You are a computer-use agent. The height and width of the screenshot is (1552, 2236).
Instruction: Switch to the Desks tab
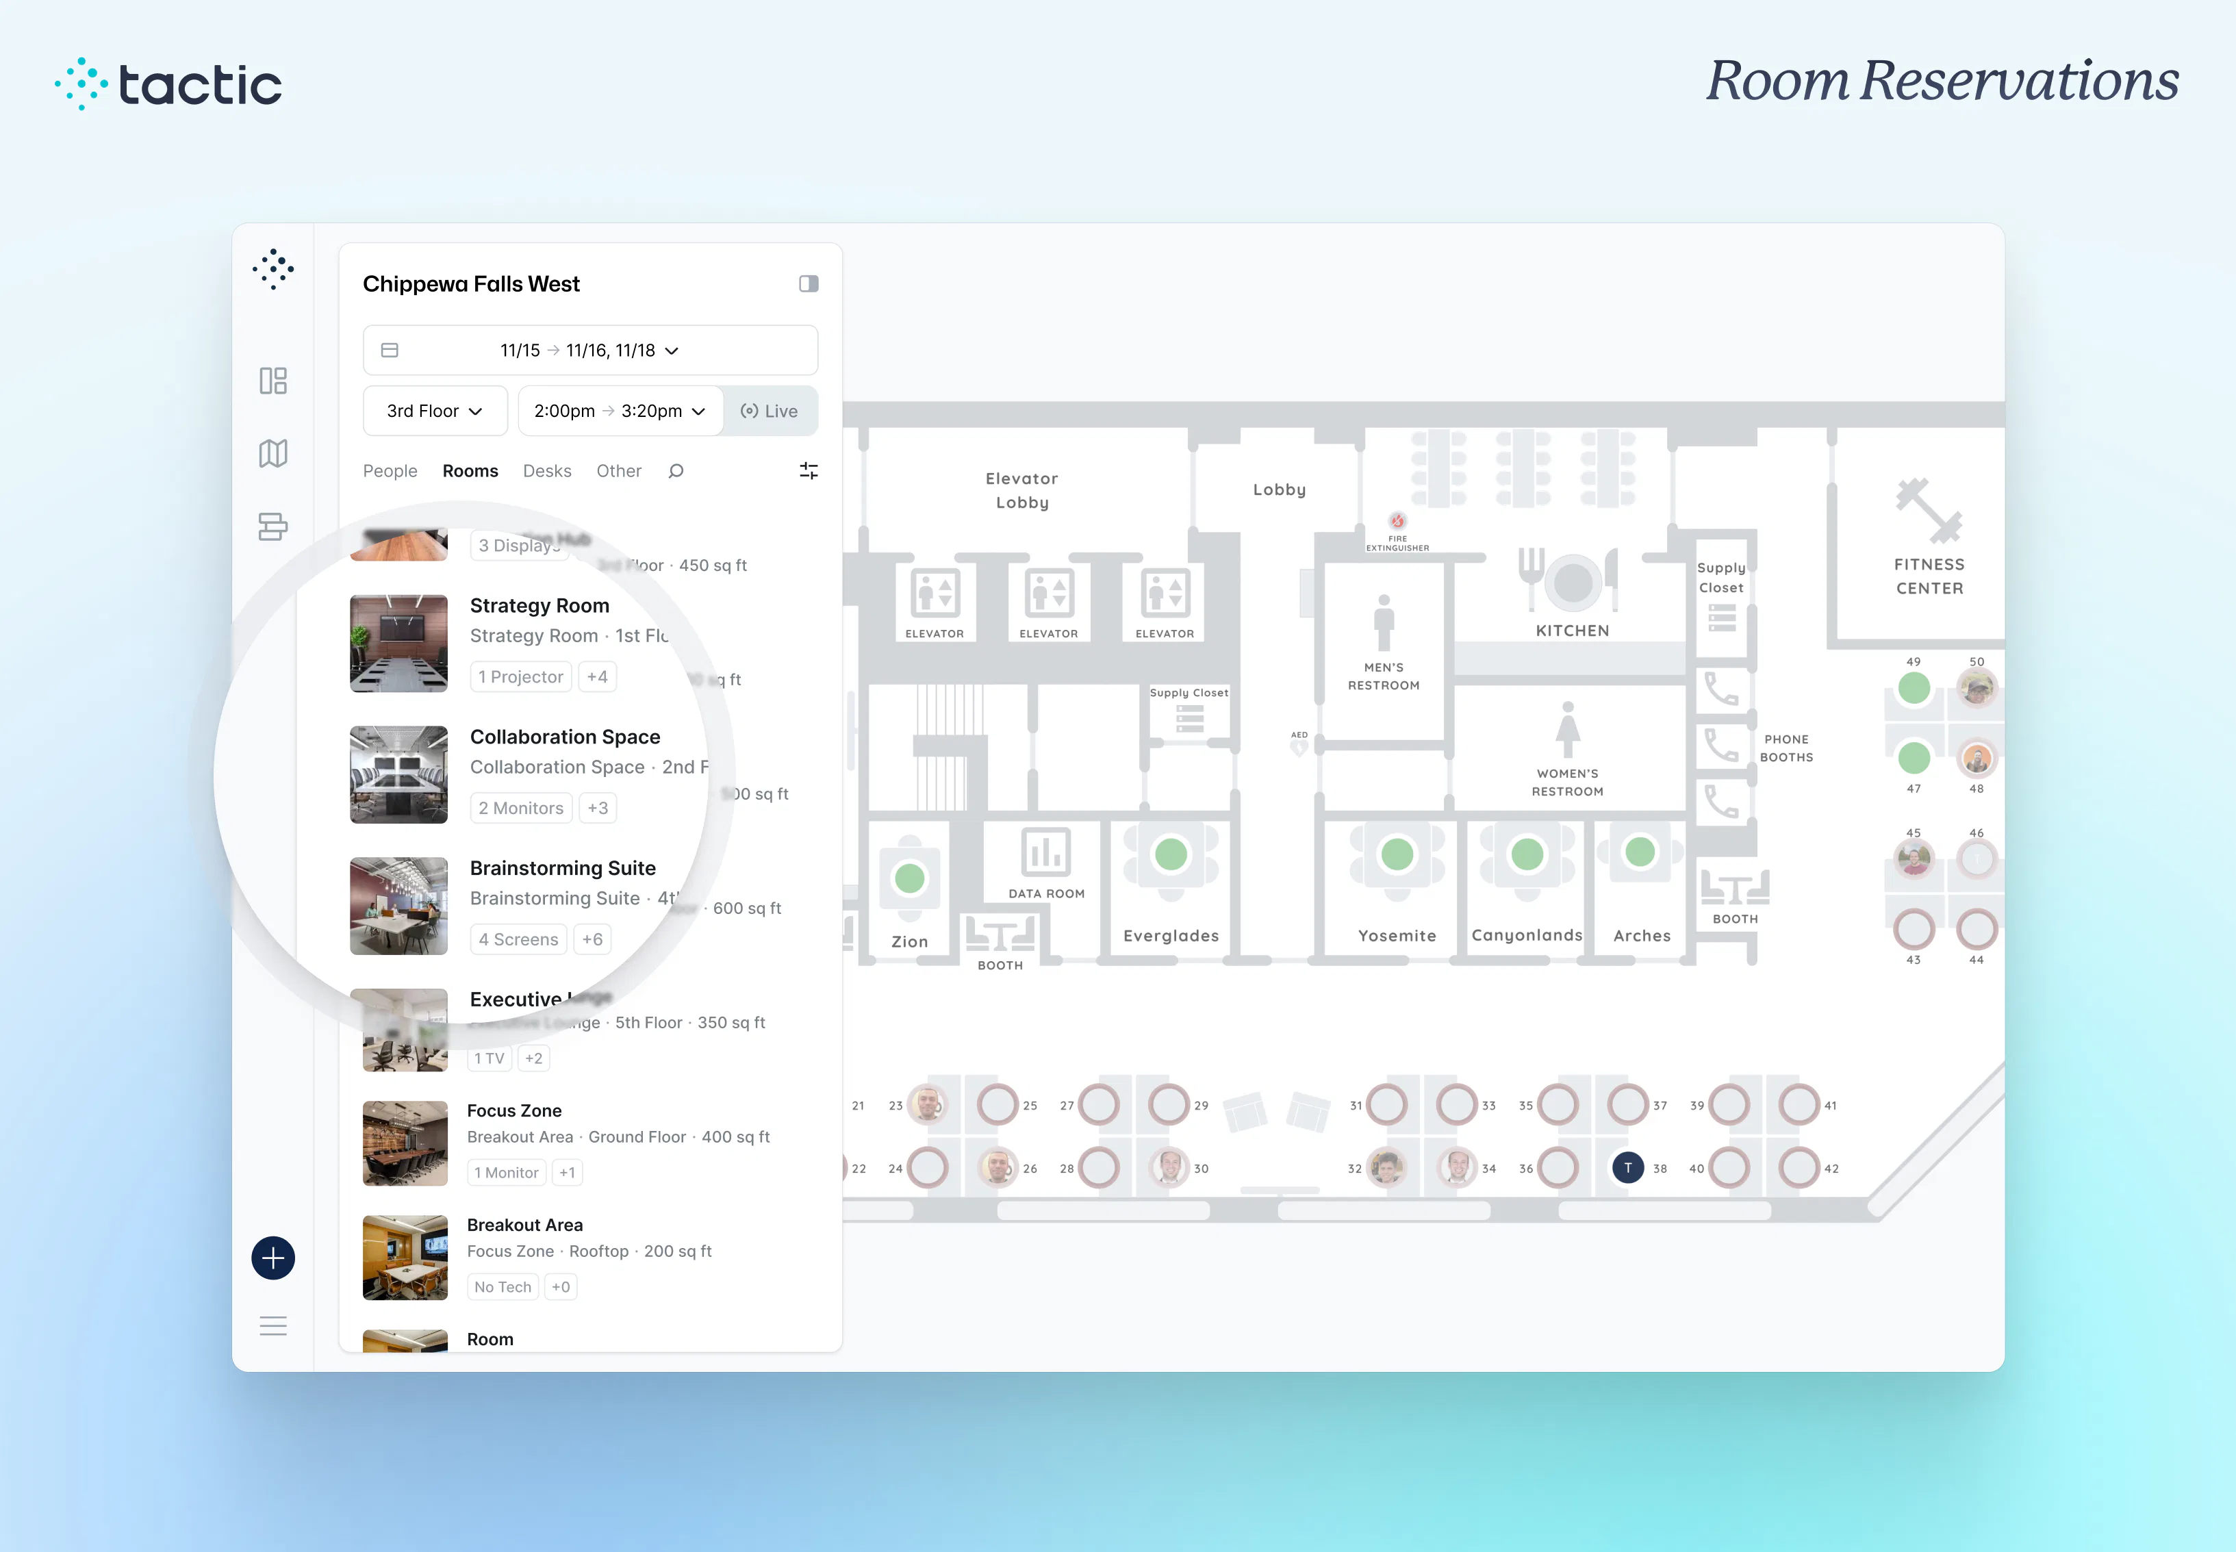[x=547, y=470]
